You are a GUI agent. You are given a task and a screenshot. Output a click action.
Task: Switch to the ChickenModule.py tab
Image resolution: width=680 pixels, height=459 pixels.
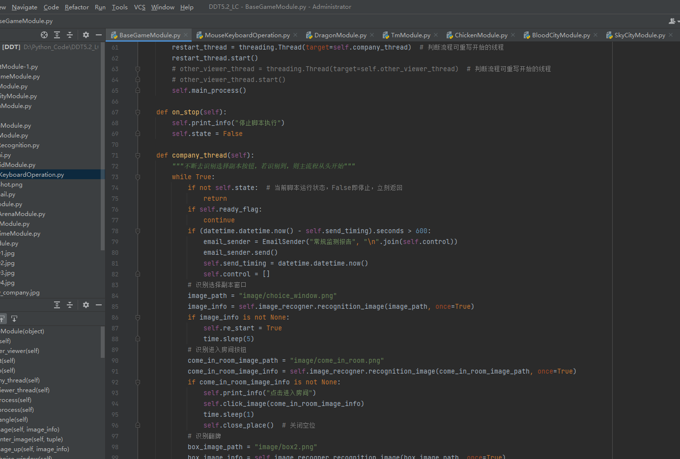pyautogui.click(x=481, y=35)
